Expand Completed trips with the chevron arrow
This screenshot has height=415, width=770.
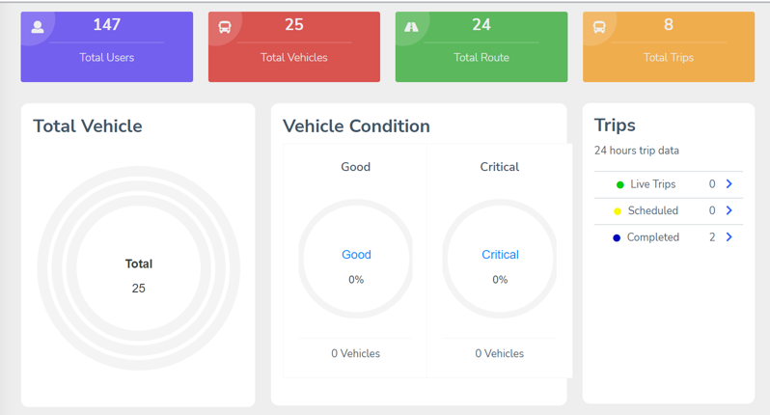tap(729, 237)
